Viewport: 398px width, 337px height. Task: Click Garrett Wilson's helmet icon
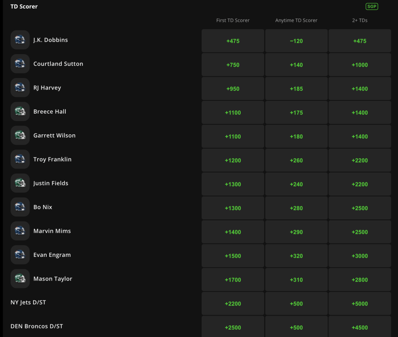20,135
